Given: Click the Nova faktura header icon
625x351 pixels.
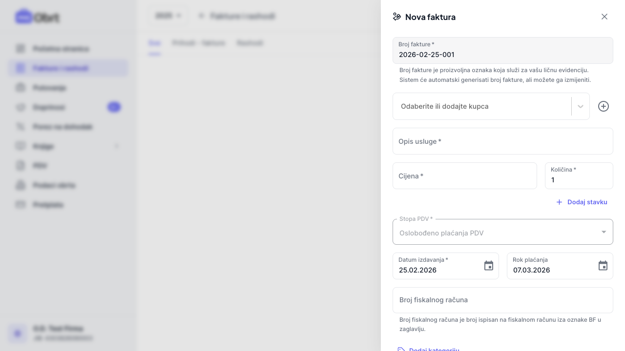Looking at the screenshot, I should click(397, 17).
